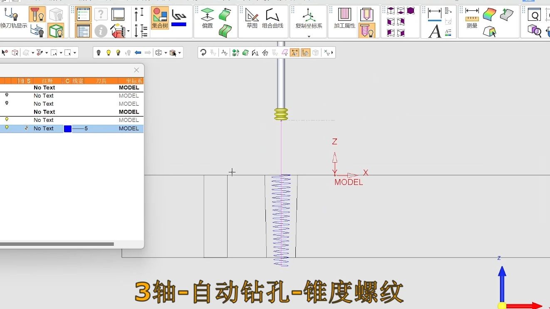Expand the 复制坐标系 dropdown arrow
This screenshot has height=309, width=550.
click(309, 37)
